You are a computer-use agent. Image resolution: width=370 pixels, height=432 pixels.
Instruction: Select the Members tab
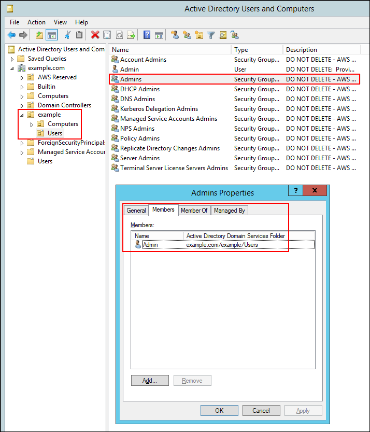[x=163, y=210]
